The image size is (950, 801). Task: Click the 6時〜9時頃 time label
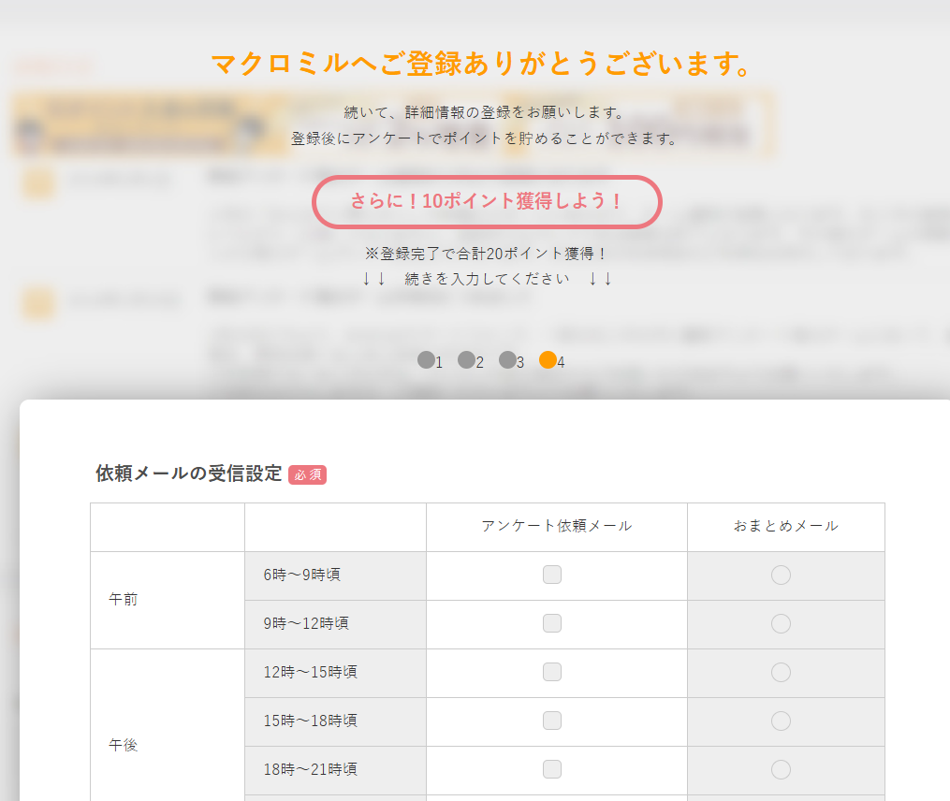point(301,575)
